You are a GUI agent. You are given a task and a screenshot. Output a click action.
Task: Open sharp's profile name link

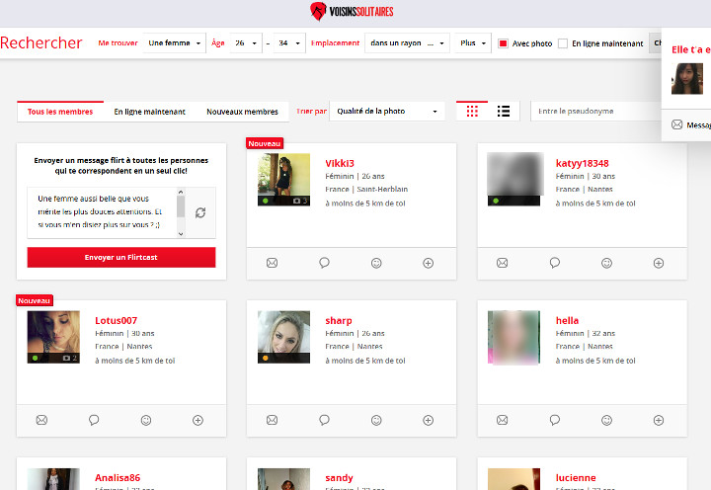coord(339,320)
